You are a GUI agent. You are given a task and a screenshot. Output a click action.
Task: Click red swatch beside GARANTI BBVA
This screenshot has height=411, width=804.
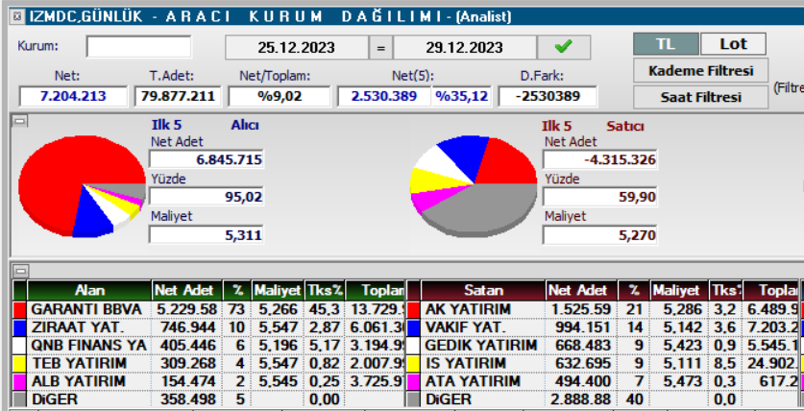tap(19, 309)
